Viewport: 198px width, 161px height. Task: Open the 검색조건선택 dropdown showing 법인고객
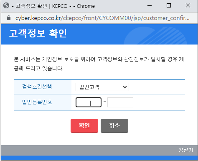[102, 87]
